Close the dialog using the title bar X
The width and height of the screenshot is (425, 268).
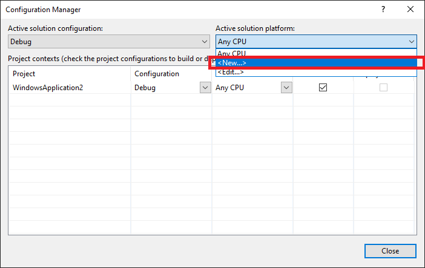(411, 10)
